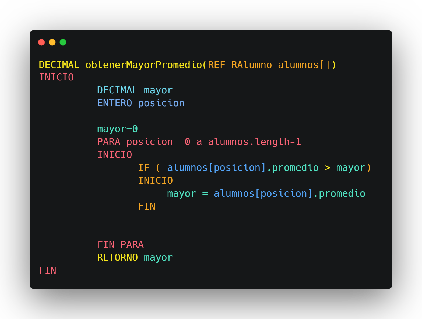Click the red close dot

click(41, 42)
